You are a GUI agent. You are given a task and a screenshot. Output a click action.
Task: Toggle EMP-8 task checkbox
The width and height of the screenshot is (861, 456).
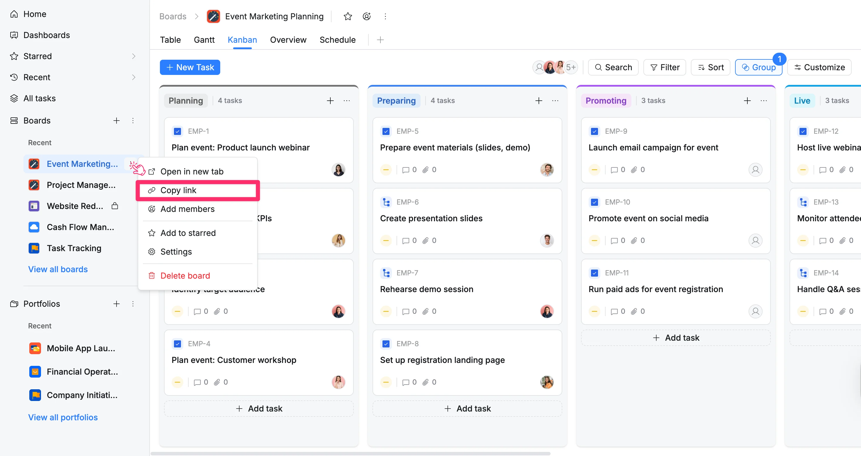click(386, 344)
